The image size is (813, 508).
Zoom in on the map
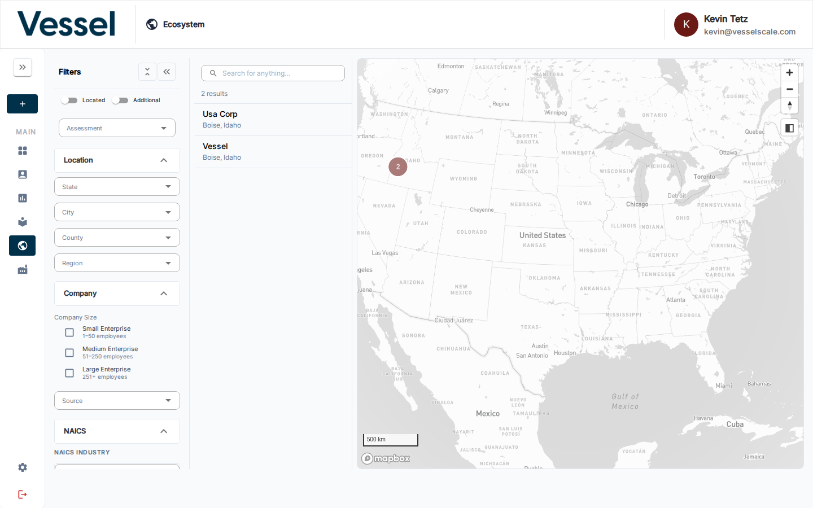[x=789, y=73]
